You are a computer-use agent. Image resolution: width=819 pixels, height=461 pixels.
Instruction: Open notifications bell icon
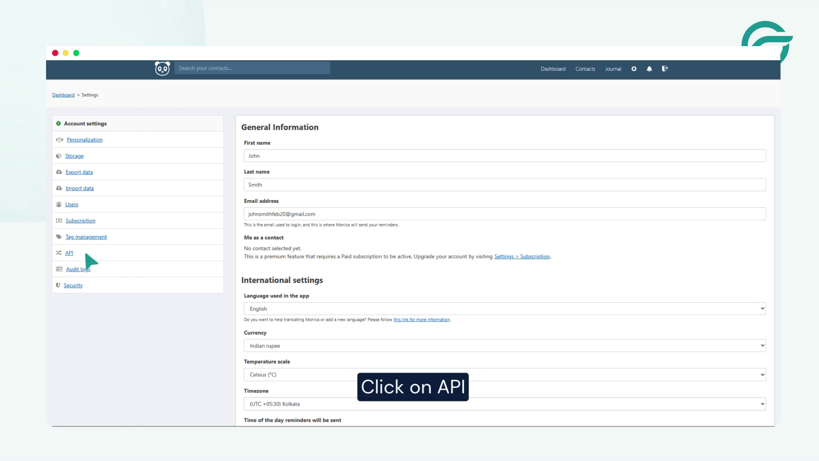[x=649, y=69]
